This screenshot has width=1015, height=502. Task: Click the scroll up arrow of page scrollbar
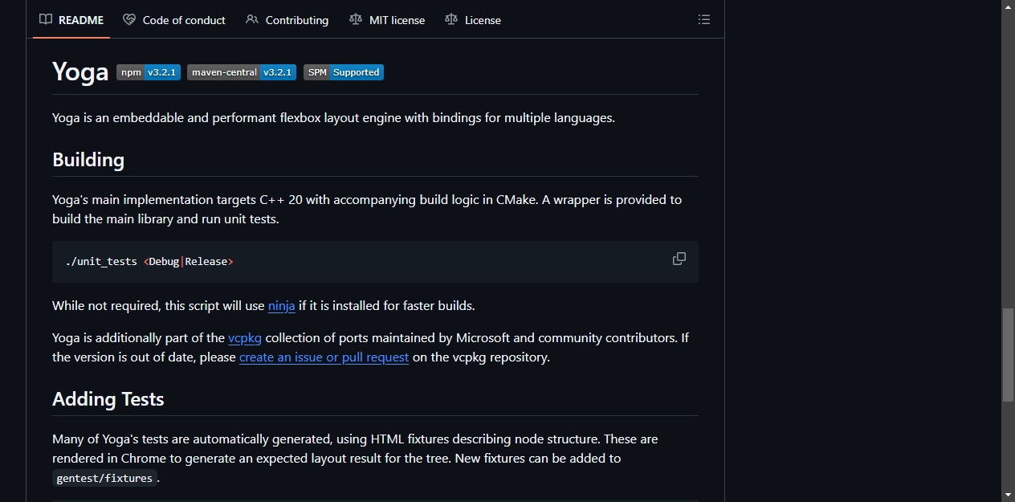pos(1008,6)
